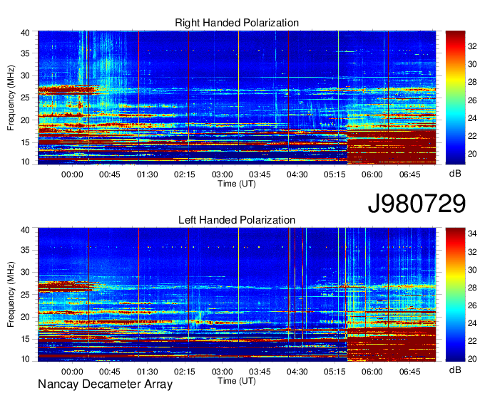This screenshot has width=485, height=393.
Task: Click the 06:45 time tick under bottom plot
Action: click(x=409, y=372)
